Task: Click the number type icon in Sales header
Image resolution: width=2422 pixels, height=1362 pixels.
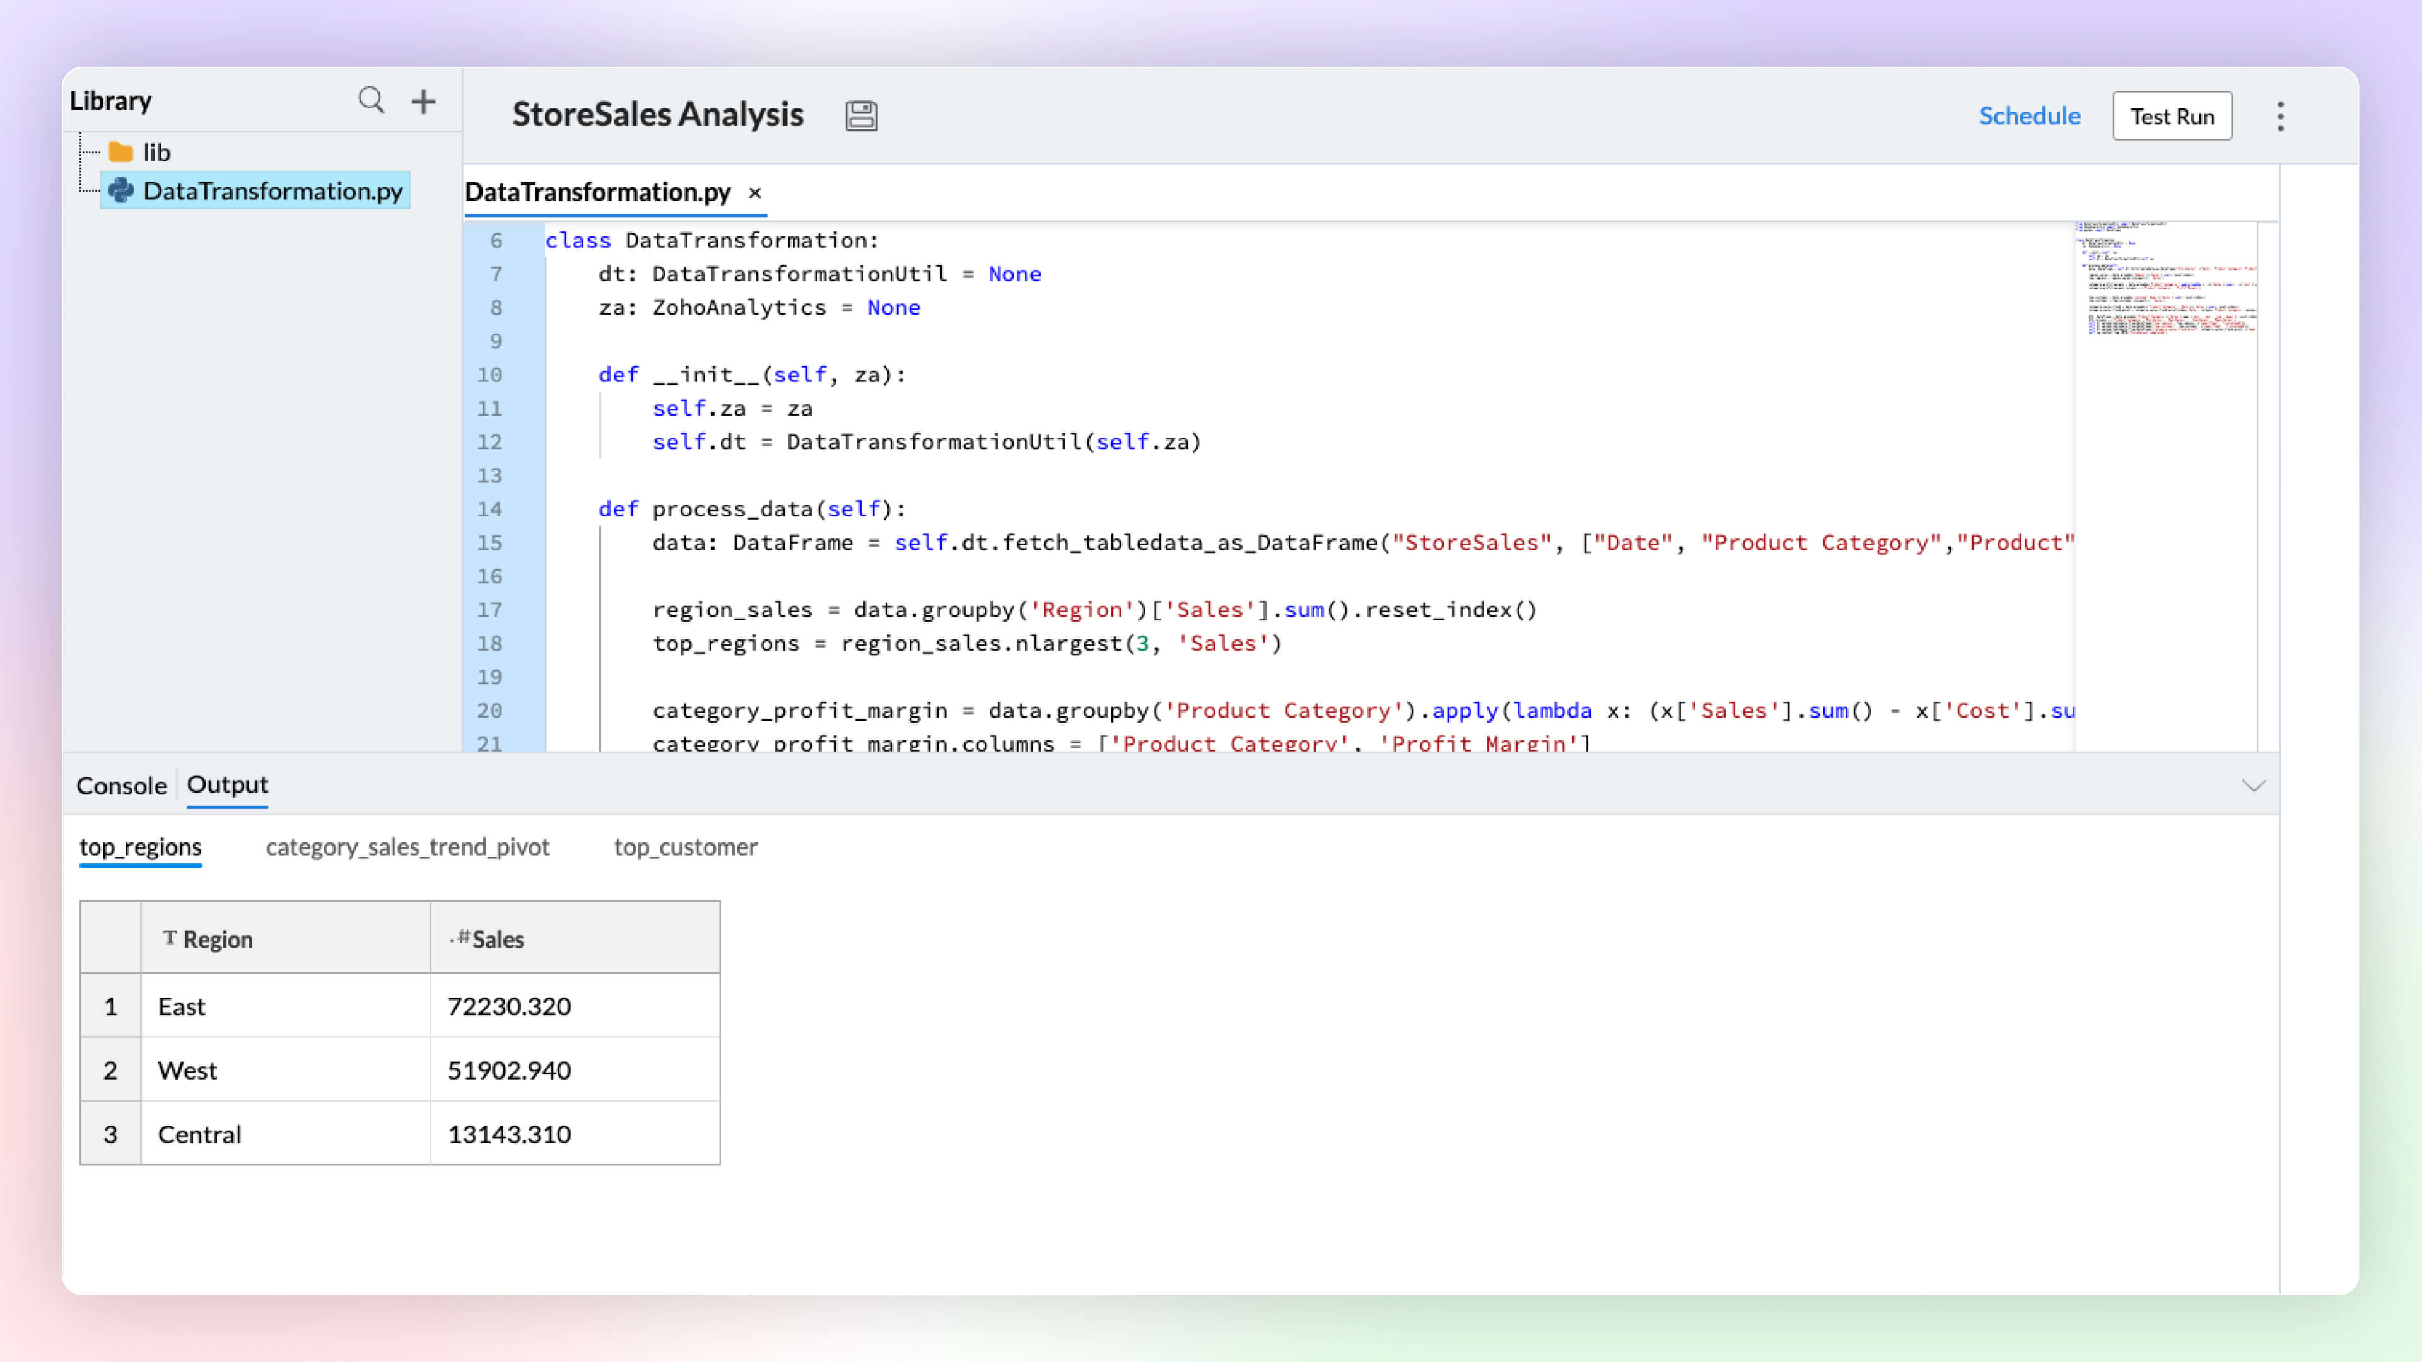Action: pos(460,938)
